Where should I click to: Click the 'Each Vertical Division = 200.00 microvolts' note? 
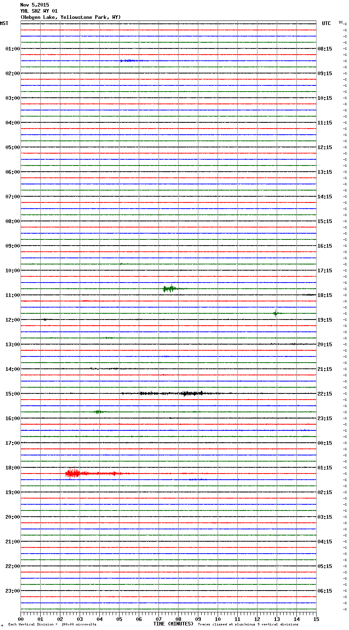52,624
